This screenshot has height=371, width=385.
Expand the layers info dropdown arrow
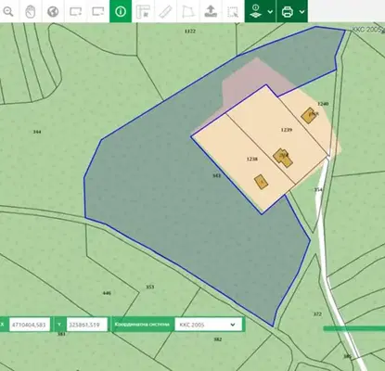pyautogui.click(x=270, y=12)
